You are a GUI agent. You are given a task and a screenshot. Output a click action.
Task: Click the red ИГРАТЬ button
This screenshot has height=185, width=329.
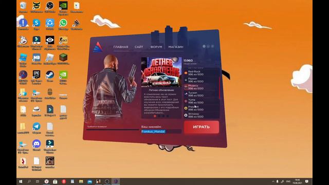pyautogui.click(x=202, y=127)
